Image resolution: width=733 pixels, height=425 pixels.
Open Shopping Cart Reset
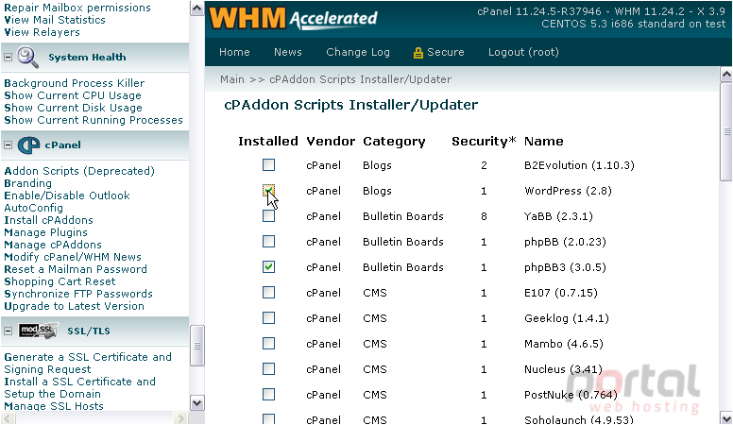tap(60, 281)
